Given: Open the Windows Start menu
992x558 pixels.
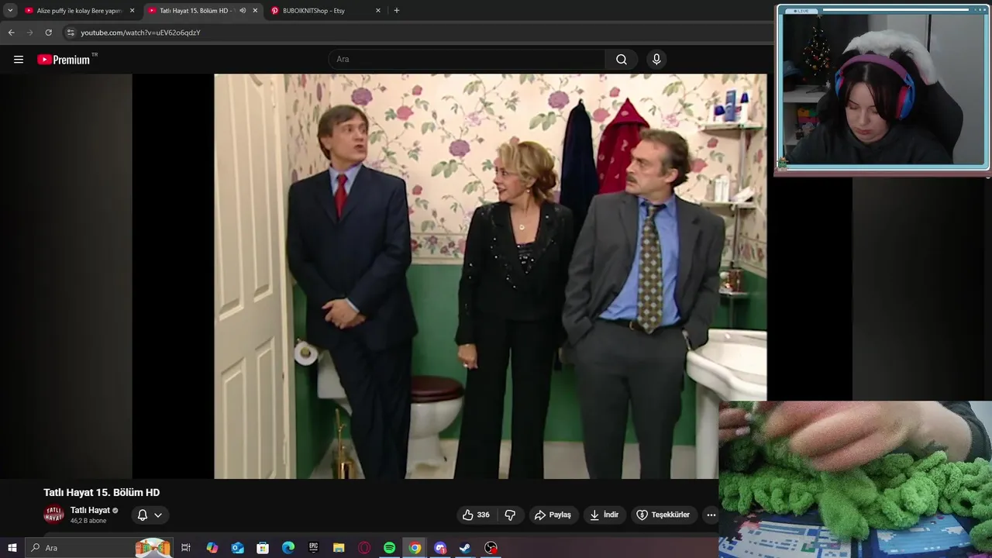Looking at the screenshot, I should tap(12, 548).
